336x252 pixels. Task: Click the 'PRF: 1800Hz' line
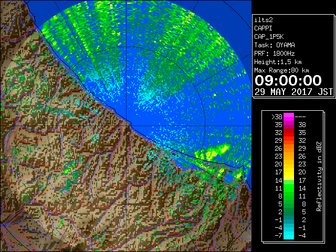pyautogui.click(x=275, y=54)
